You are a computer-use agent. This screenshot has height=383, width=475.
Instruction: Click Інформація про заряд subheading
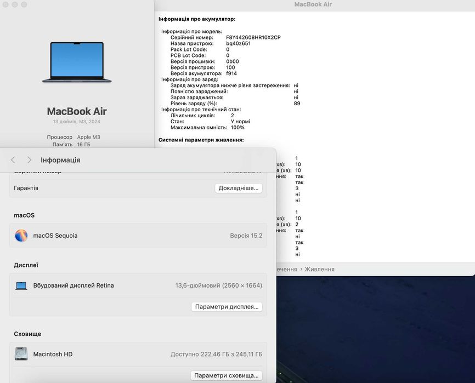190,79
